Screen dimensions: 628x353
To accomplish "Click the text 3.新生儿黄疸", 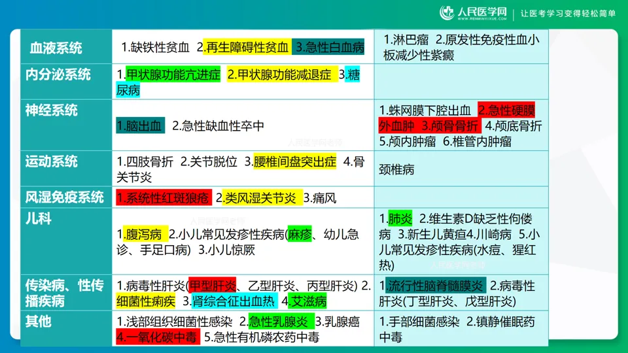I will tap(432, 234).
